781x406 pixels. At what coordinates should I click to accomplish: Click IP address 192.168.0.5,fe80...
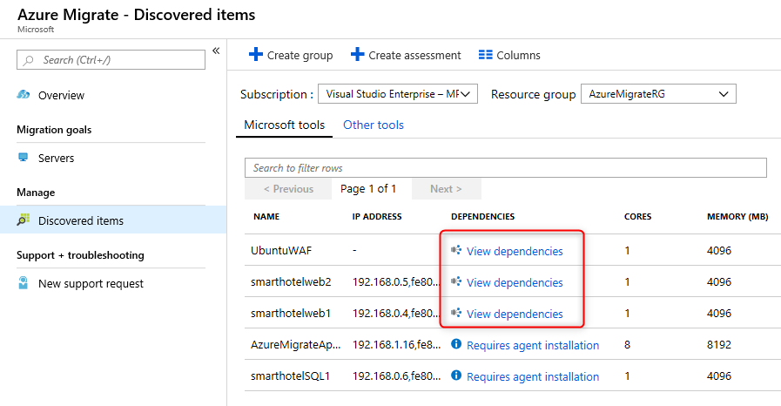coord(396,282)
